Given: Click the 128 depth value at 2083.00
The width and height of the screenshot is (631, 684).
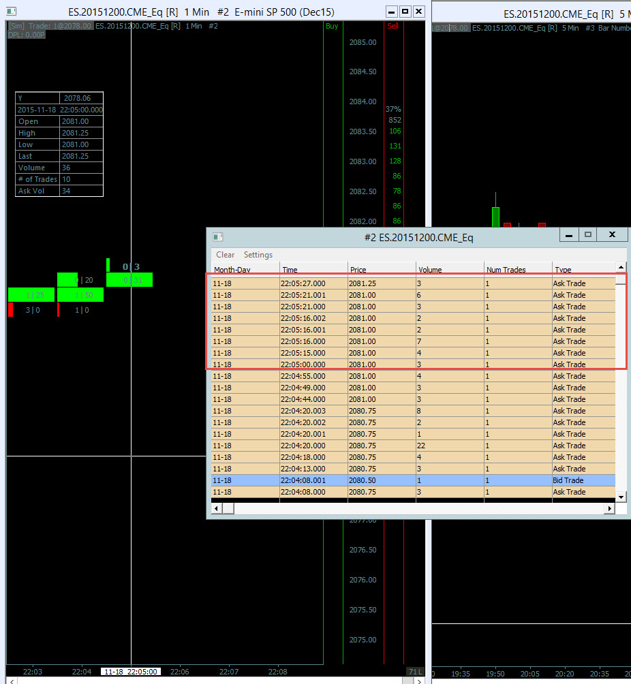Looking at the screenshot, I should pos(395,161).
